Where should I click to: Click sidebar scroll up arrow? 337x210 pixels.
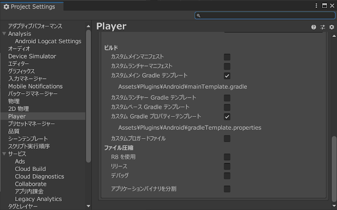[x=88, y=26]
